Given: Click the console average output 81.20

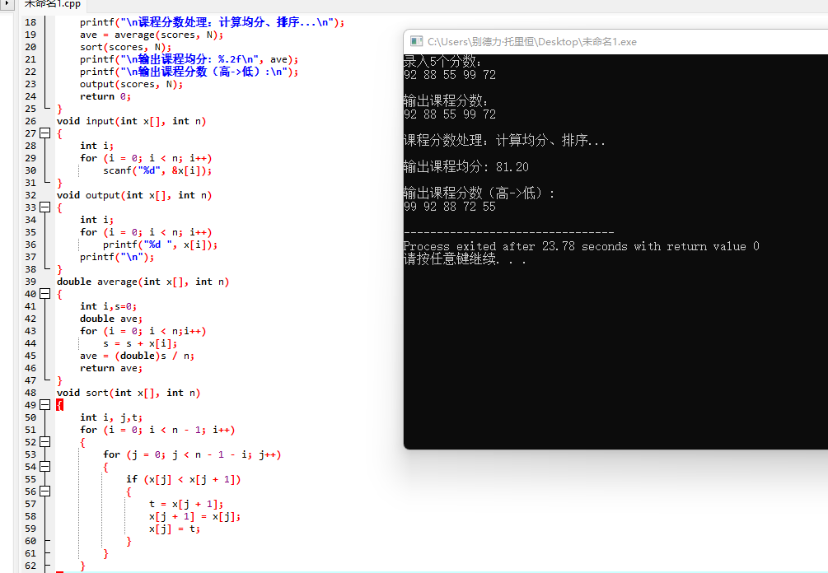Looking at the screenshot, I should pyautogui.click(x=512, y=167).
